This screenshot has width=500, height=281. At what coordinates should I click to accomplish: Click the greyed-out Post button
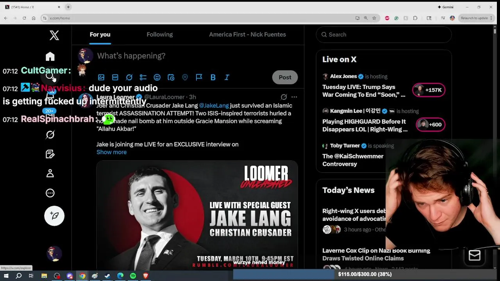coord(285,77)
